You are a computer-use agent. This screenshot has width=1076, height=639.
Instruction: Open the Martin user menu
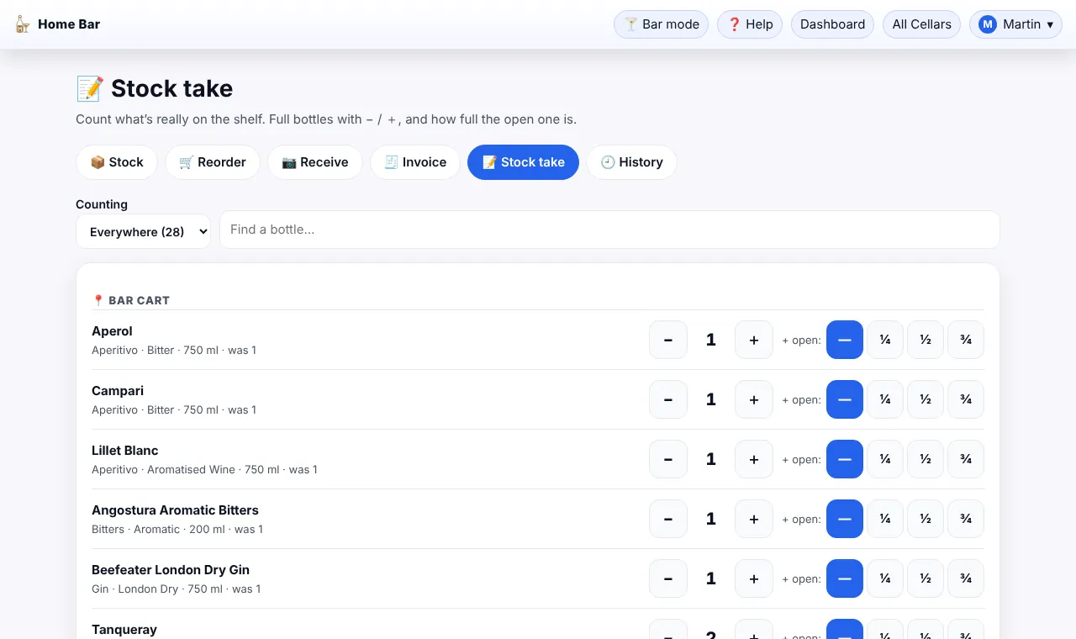[x=1015, y=24]
